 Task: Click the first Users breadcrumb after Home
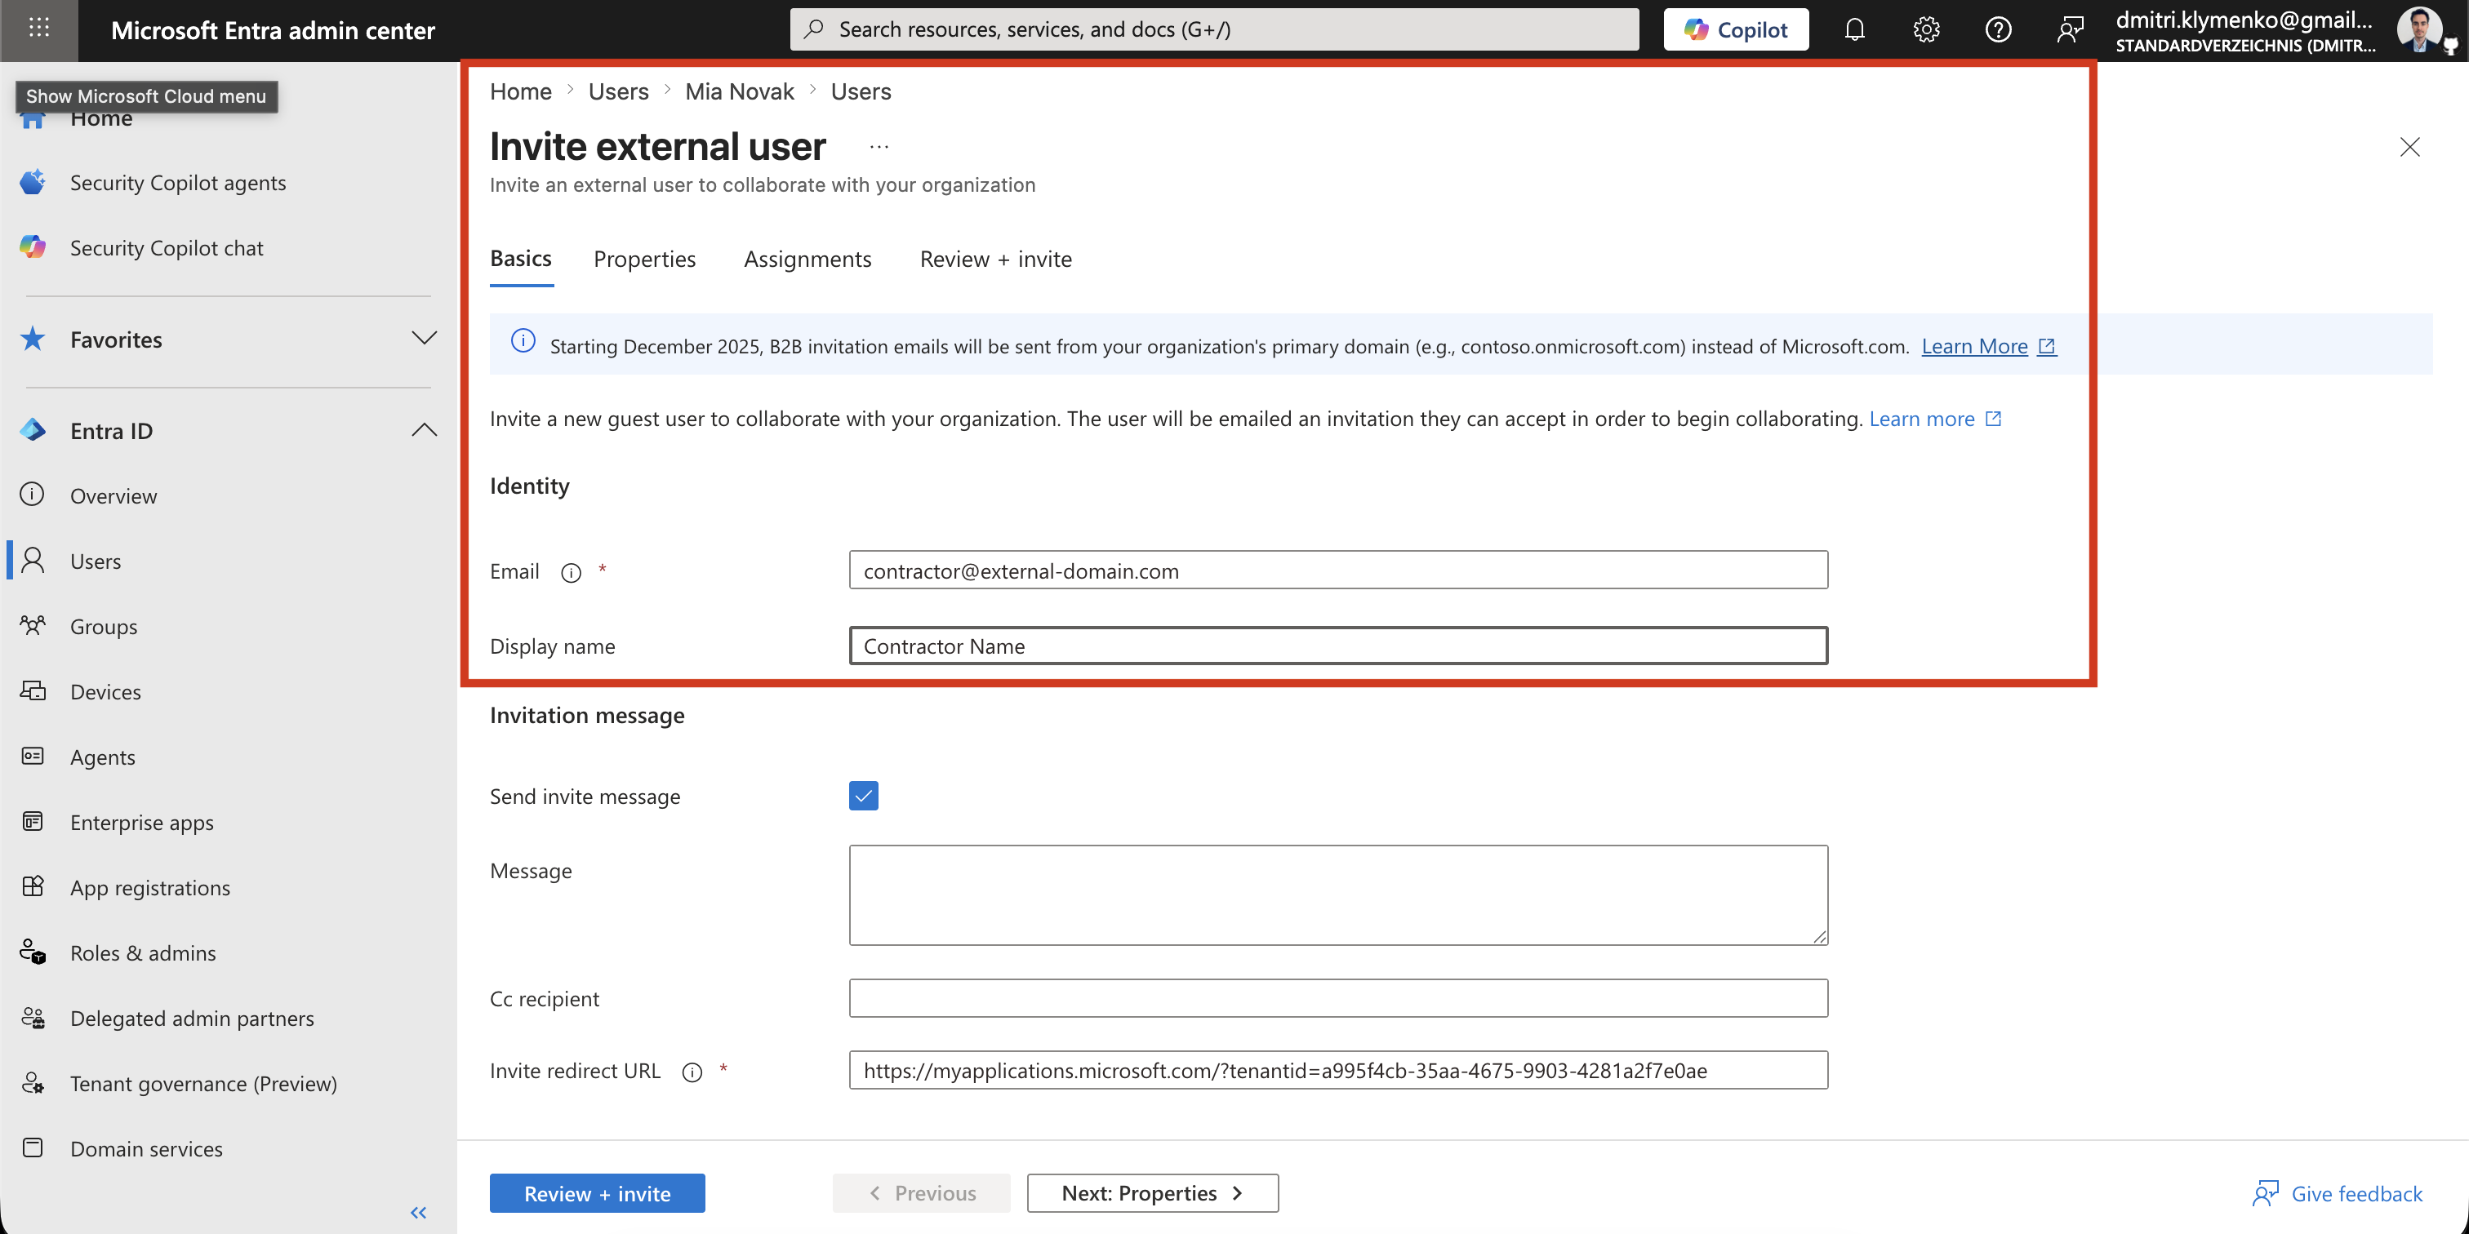tap(618, 91)
